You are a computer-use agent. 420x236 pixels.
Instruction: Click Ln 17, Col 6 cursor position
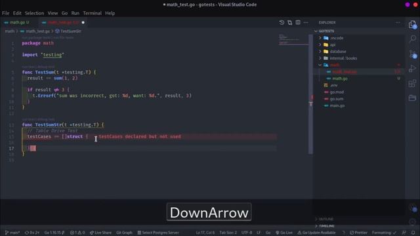click(205, 233)
